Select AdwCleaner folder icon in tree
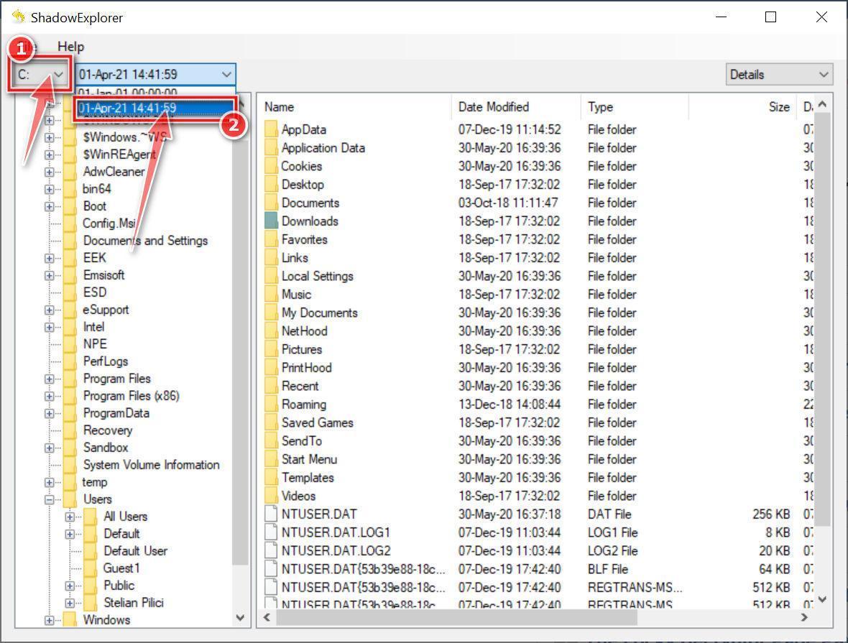Image resolution: width=848 pixels, height=643 pixels. pyautogui.click(x=70, y=172)
